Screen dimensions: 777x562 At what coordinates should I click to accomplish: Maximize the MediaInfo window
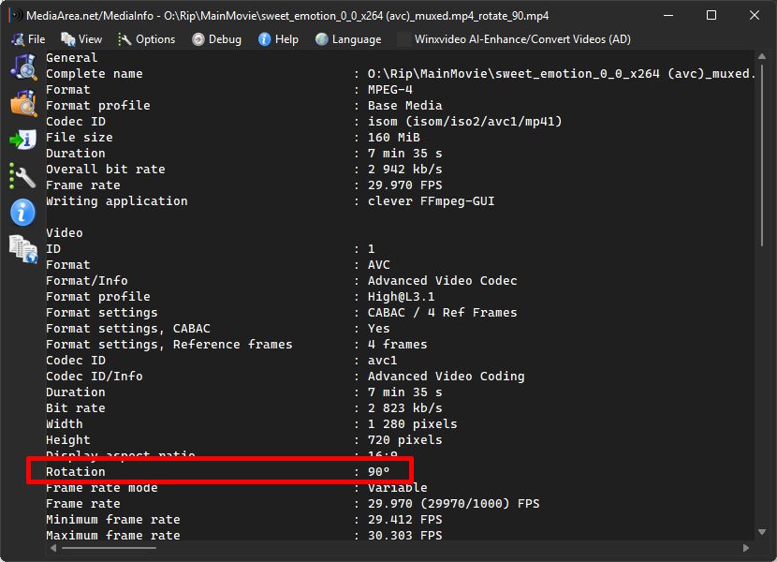(x=711, y=15)
